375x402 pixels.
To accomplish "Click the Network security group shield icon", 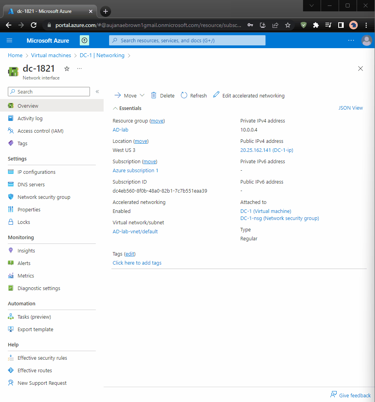I will point(11,196).
